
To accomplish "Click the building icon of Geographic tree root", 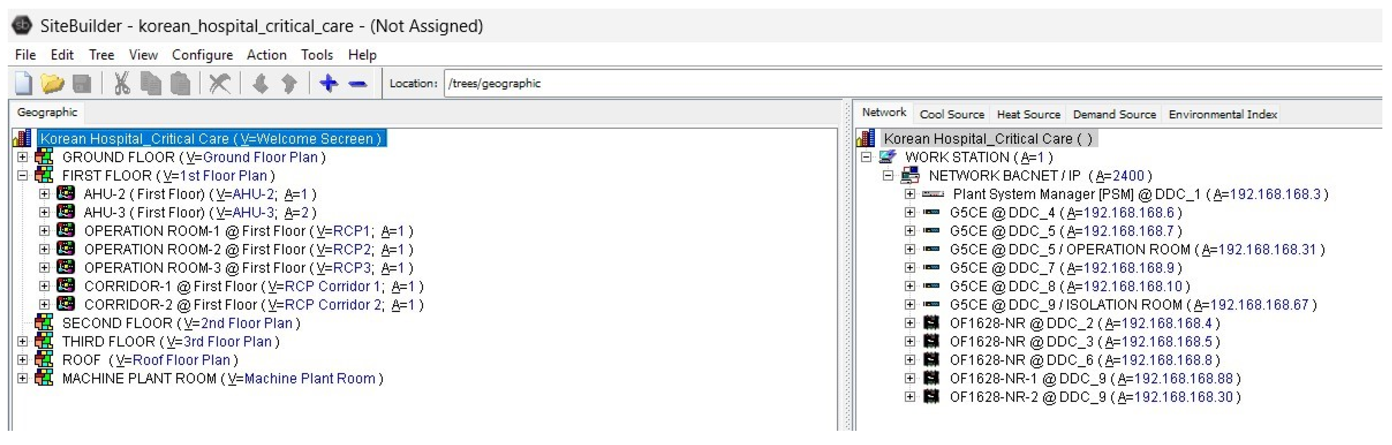I will [22, 138].
